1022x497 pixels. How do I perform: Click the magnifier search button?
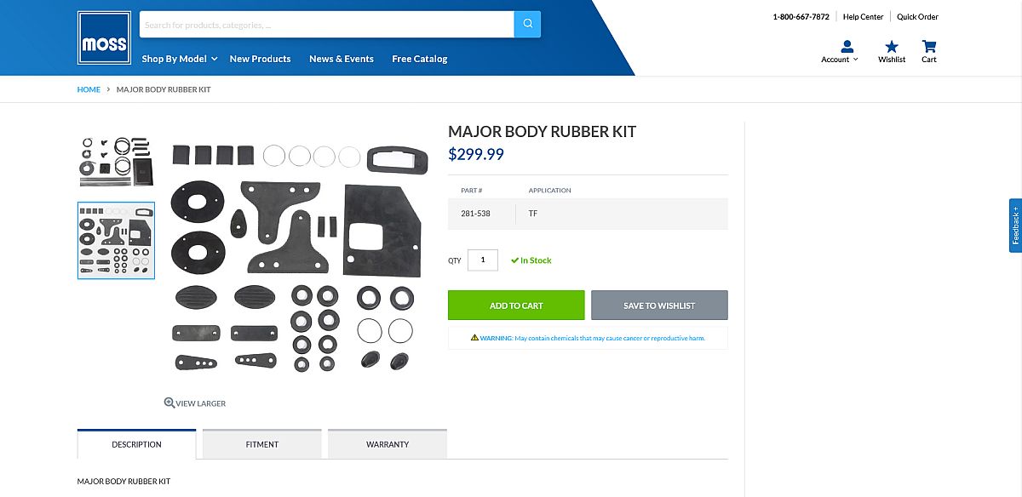point(527,24)
